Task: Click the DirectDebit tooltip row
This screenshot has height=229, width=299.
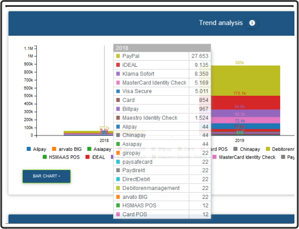Action: click(162, 179)
